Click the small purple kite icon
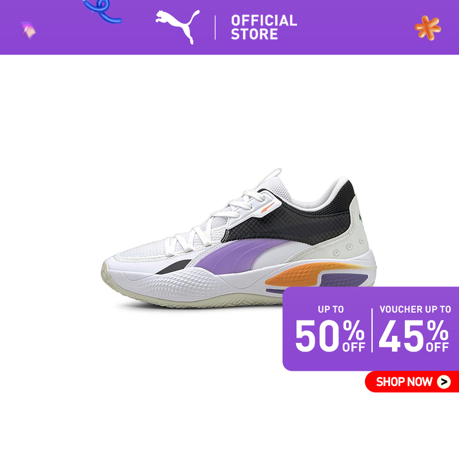The image size is (459, 459). pos(28,30)
